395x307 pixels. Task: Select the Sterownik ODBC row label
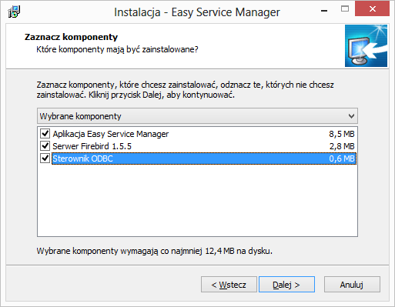(82, 159)
